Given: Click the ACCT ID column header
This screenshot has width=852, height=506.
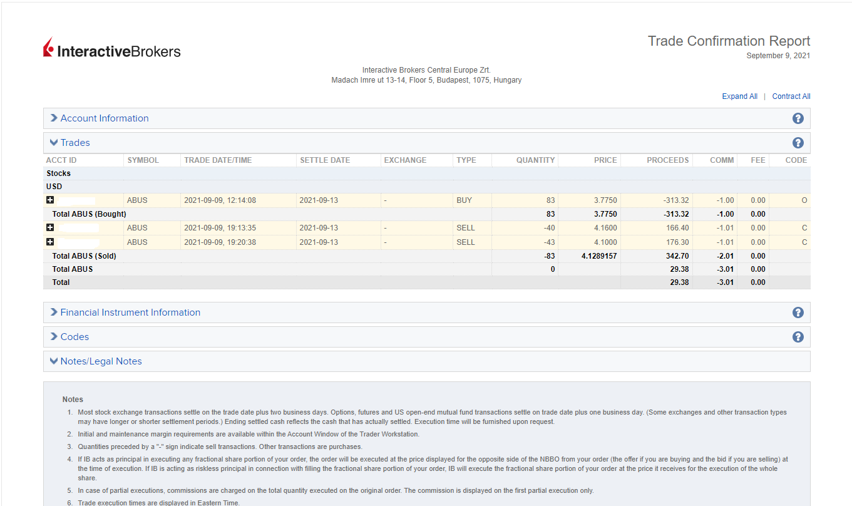Looking at the screenshot, I should 61,160.
